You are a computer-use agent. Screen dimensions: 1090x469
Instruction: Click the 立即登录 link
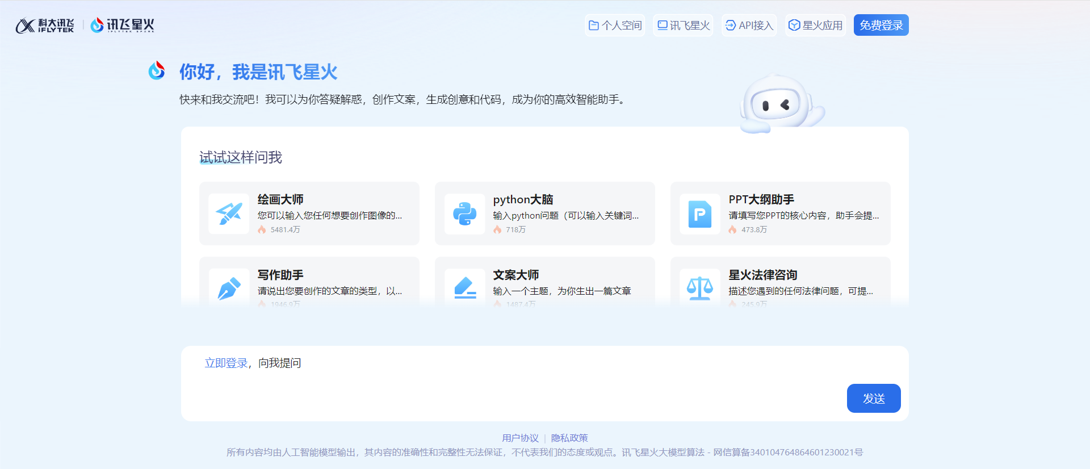pos(226,363)
